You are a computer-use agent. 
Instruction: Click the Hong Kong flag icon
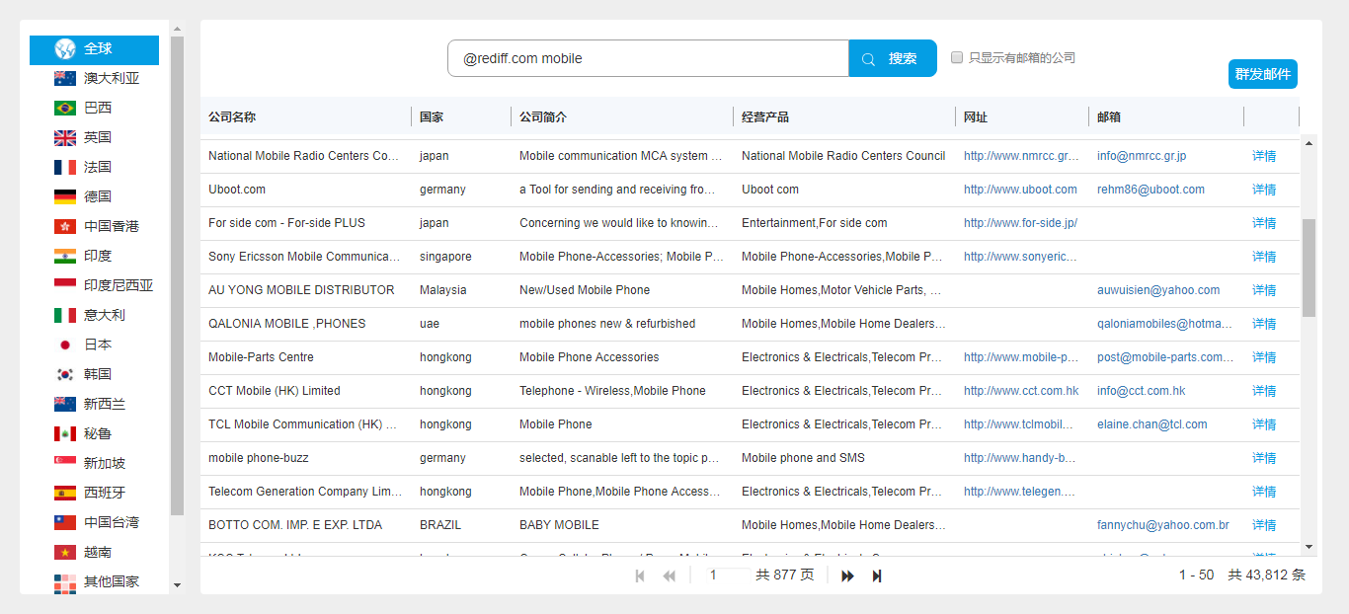pyautogui.click(x=65, y=226)
